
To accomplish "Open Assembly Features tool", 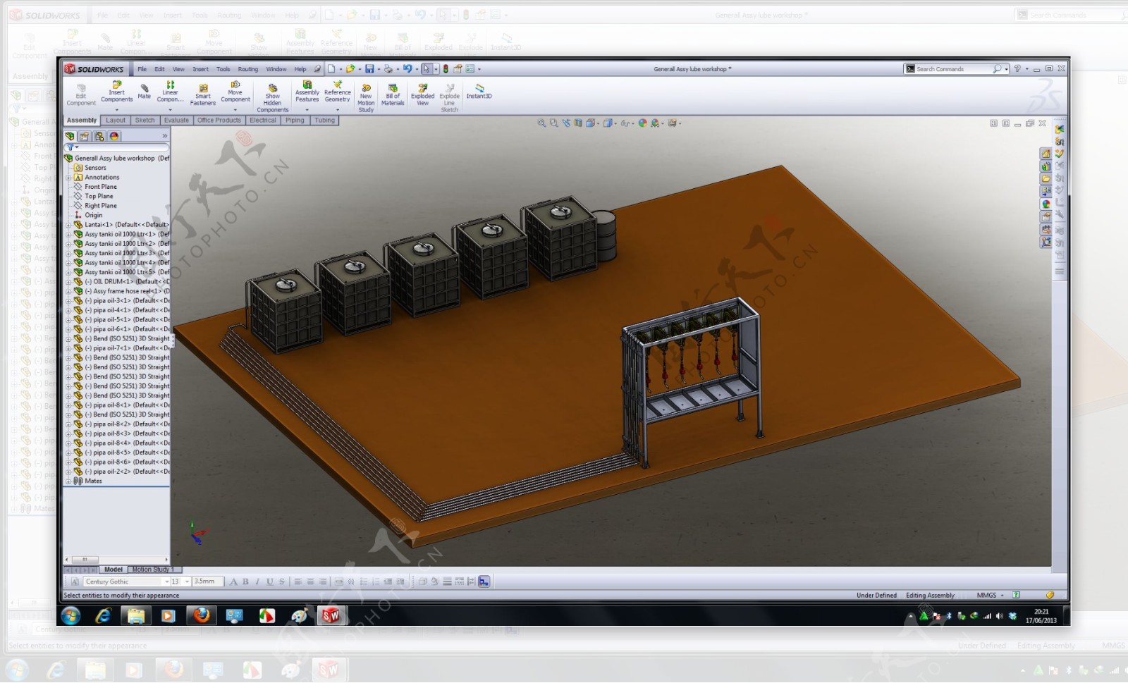I will tap(307, 92).
